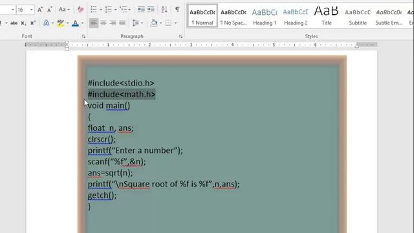Open the font name dropdown arrow

coord(13,10)
